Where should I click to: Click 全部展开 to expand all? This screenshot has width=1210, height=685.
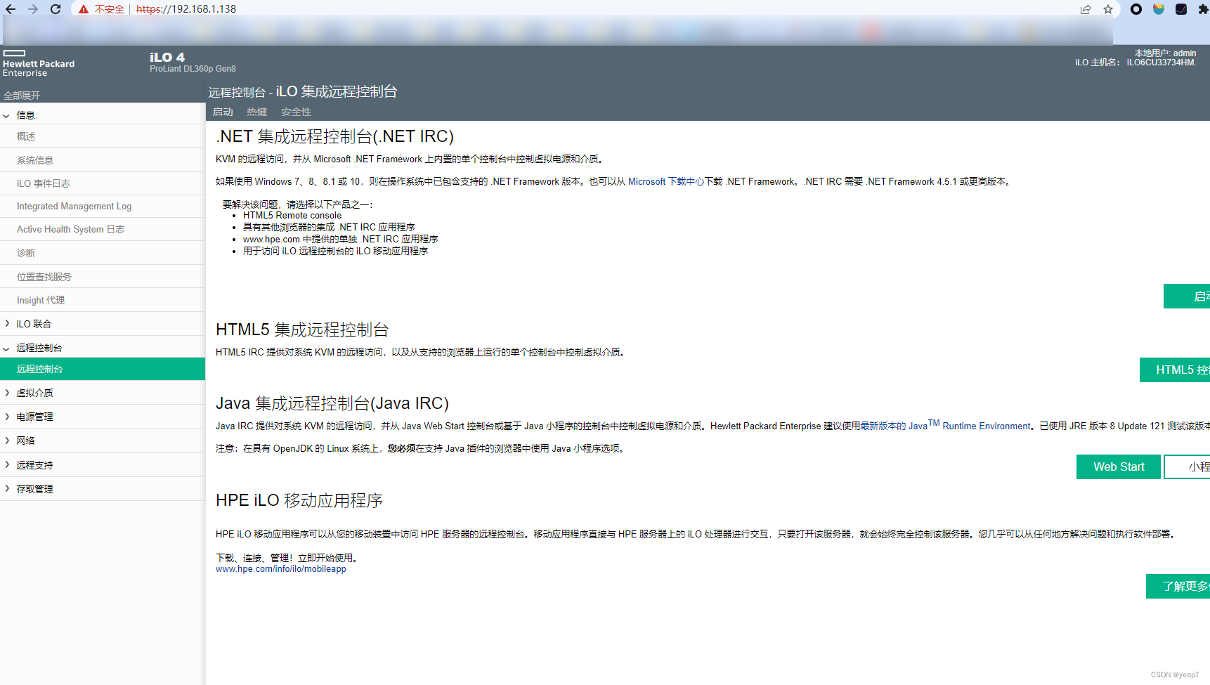22,96
